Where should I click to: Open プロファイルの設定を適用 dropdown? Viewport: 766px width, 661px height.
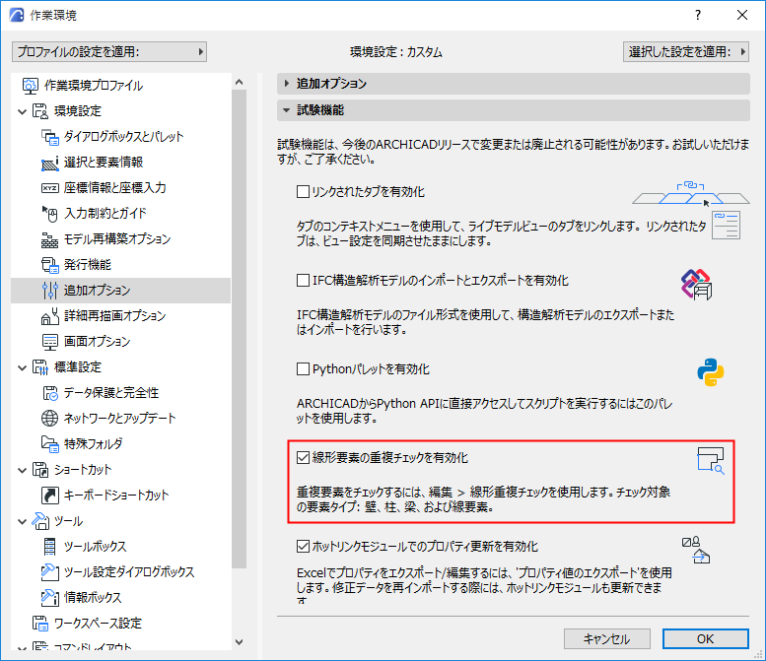tap(109, 52)
